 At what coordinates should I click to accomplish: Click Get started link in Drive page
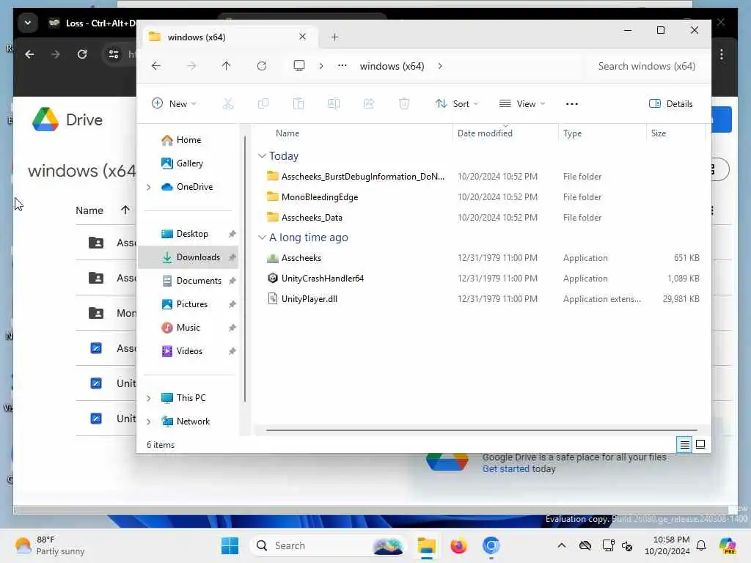[505, 468]
